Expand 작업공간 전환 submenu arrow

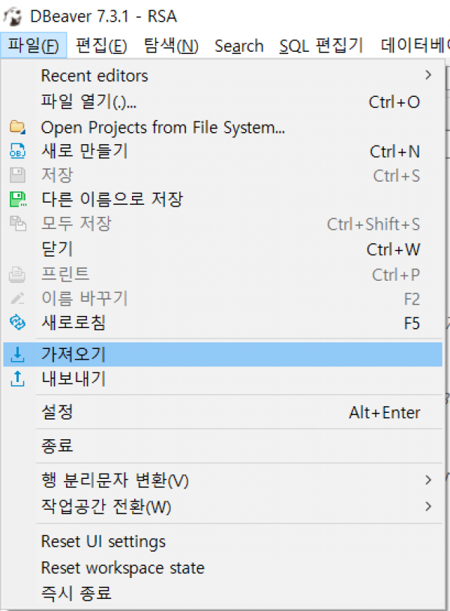(x=428, y=506)
